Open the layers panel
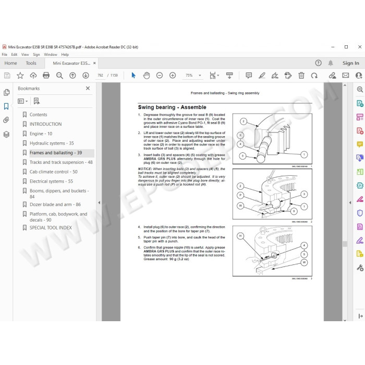This screenshot has width=365, height=365. click(6, 135)
